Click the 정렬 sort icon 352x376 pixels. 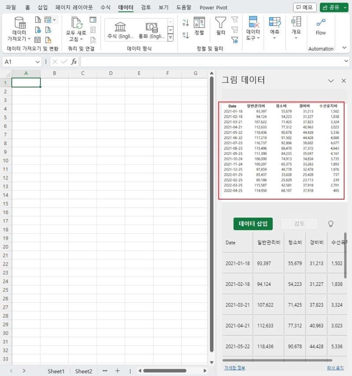[199, 23]
